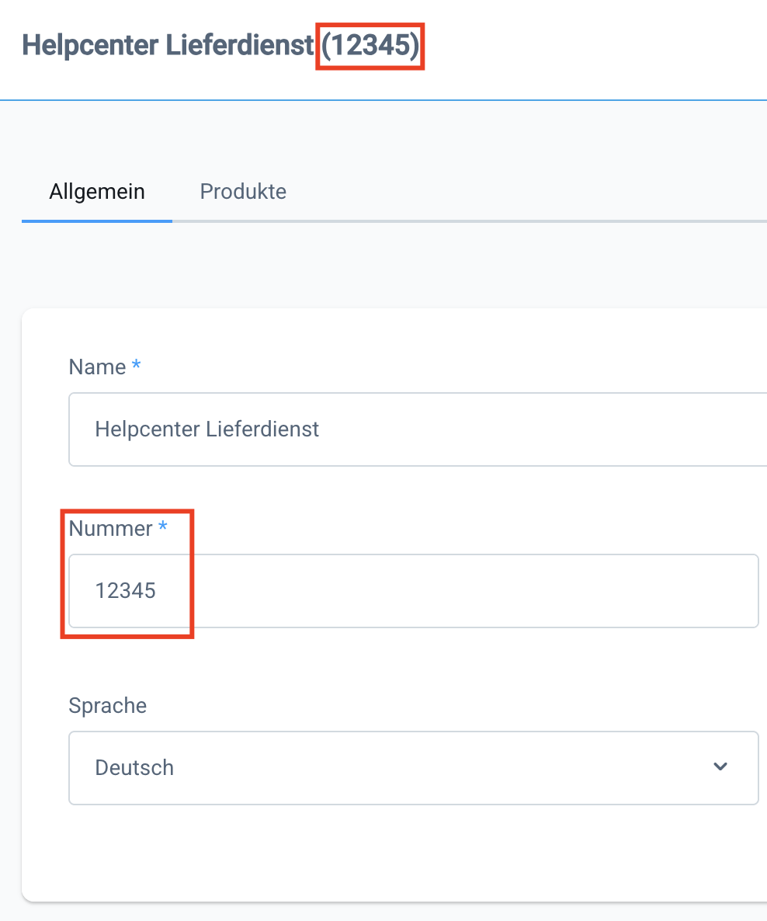Image resolution: width=767 pixels, height=921 pixels.
Task: Open the Sprache dropdown
Action: (x=413, y=768)
